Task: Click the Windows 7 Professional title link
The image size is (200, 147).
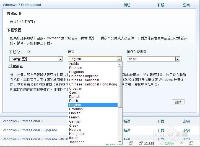Action: [22, 5]
